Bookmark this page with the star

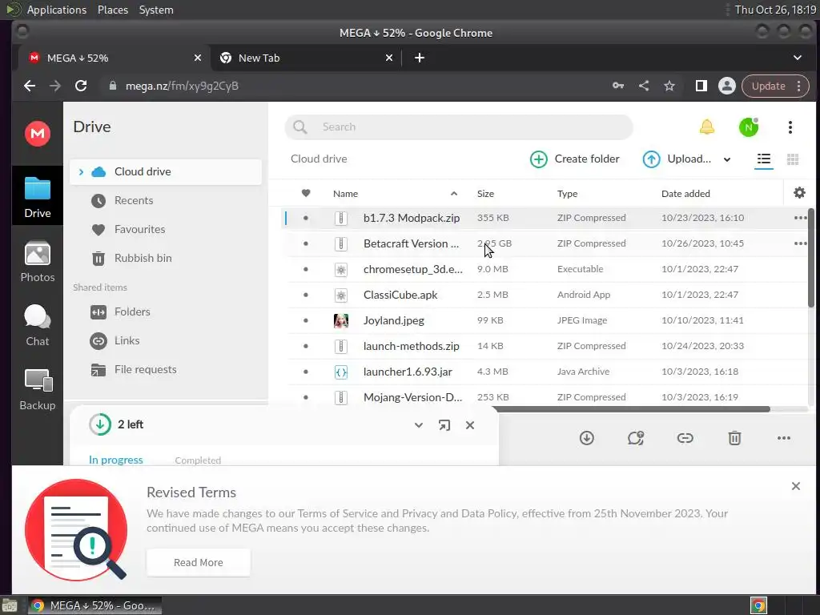(669, 86)
